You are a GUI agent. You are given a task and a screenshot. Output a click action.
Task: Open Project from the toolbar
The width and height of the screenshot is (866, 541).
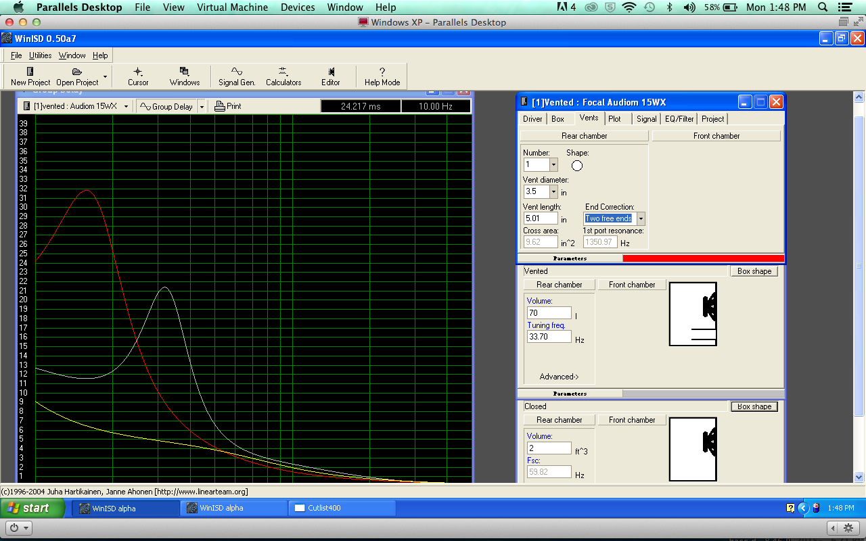coord(77,76)
